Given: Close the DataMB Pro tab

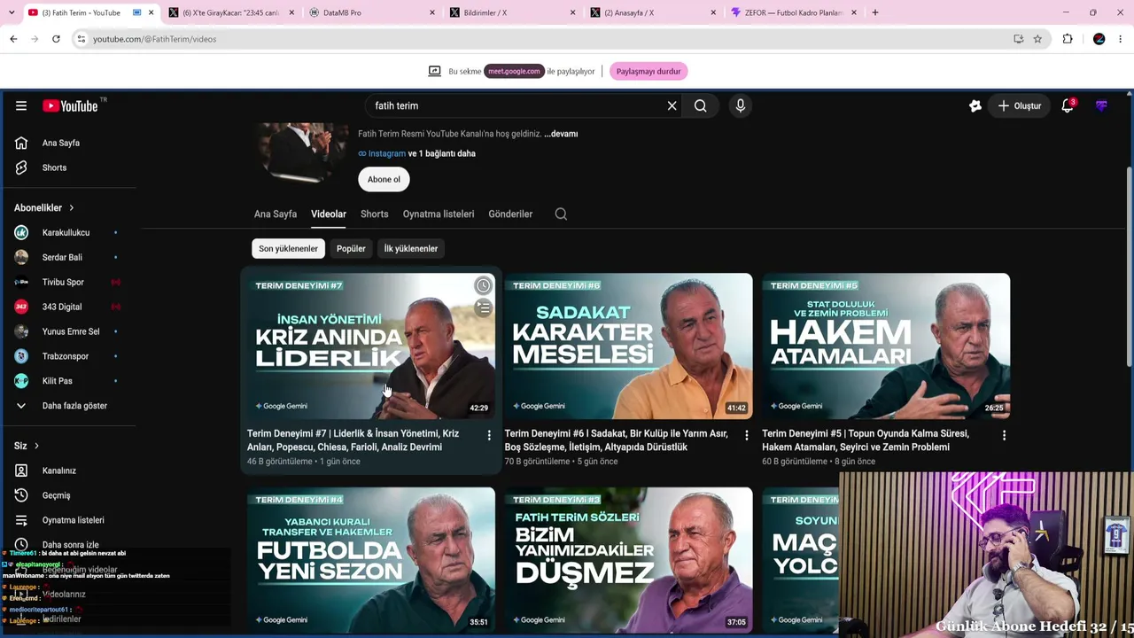Looking at the screenshot, I should pos(432,12).
